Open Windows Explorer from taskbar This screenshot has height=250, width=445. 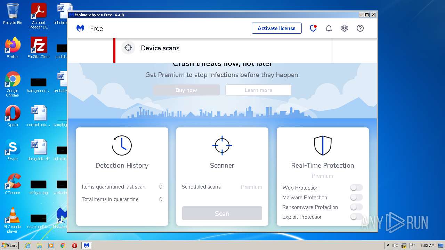click(x=39, y=245)
